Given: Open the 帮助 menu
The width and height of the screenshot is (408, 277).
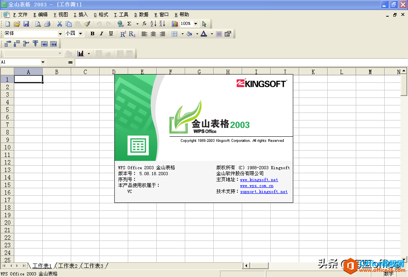Looking at the screenshot, I should [182, 15].
